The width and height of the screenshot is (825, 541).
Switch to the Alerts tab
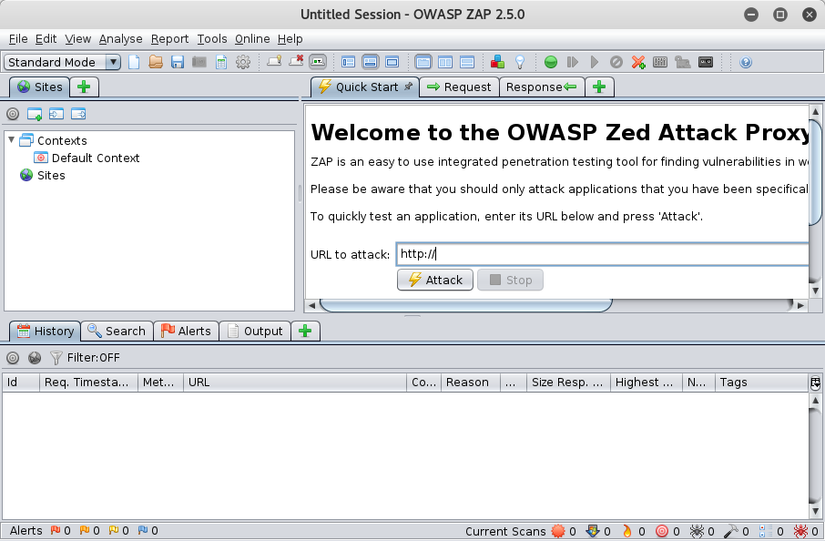[186, 331]
